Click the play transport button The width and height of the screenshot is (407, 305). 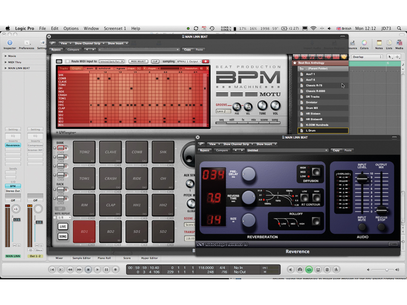click(97, 270)
